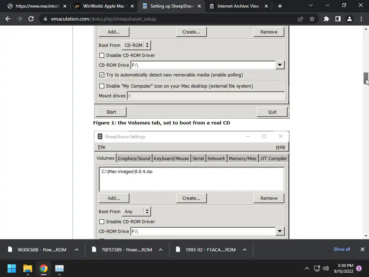Open the volume control in tray
Image resolution: width=369 pixels, height=277 pixels.
tap(326, 268)
